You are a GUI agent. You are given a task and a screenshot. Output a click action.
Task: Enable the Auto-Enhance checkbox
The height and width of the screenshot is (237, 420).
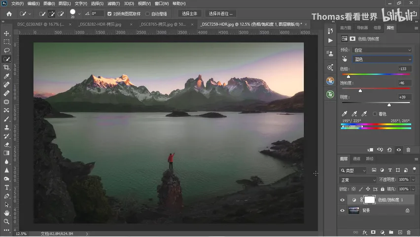point(147,14)
